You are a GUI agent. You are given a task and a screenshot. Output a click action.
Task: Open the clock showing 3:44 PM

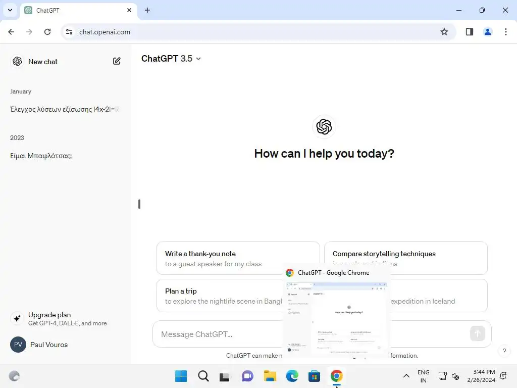[481, 376]
